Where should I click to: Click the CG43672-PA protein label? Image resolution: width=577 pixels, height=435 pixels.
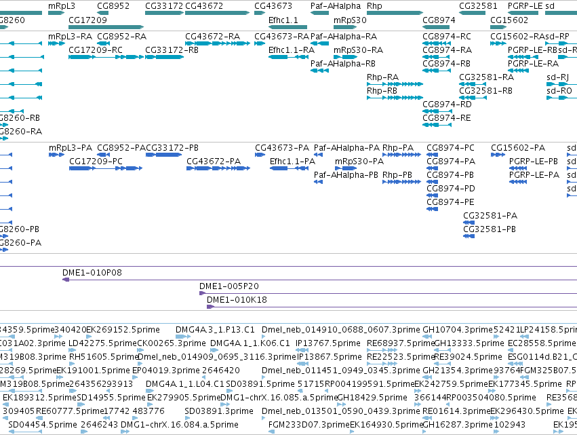(x=214, y=162)
